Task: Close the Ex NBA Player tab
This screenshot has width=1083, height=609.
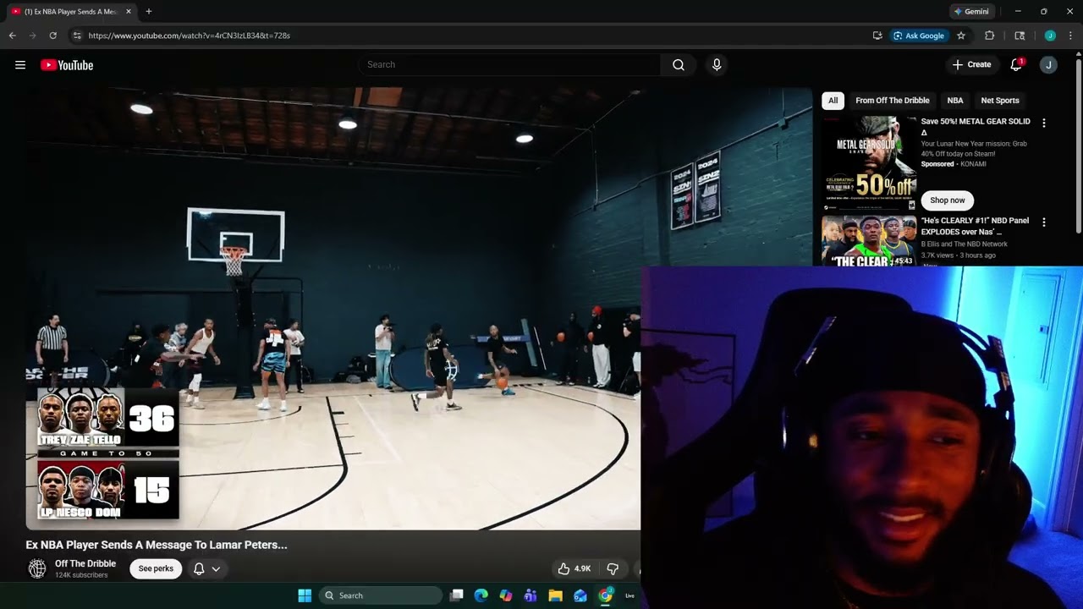Action: point(129,12)
